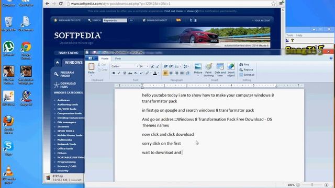Select Justify text alignment
The image size is (335, 188).
click(x=182, y=73)
